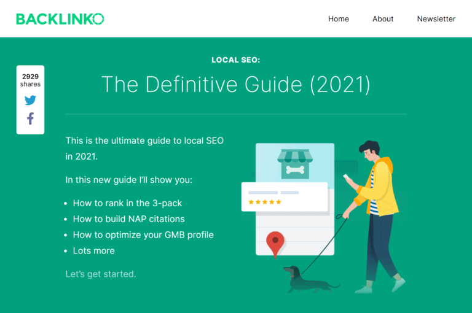
Task: Click the red map pin in illustration
Action: coord(275,244)
